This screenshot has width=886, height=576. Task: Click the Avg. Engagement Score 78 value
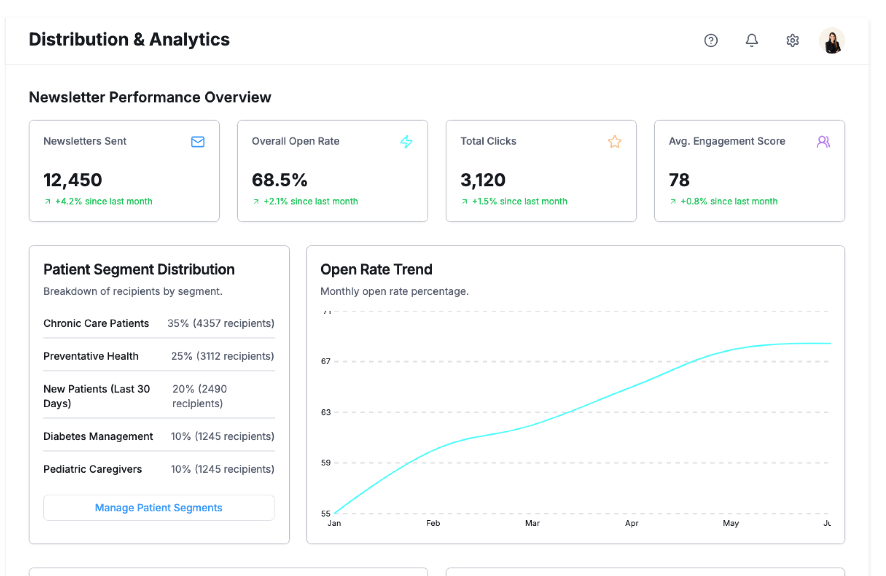pyautogui.click(x=679, y=180)
